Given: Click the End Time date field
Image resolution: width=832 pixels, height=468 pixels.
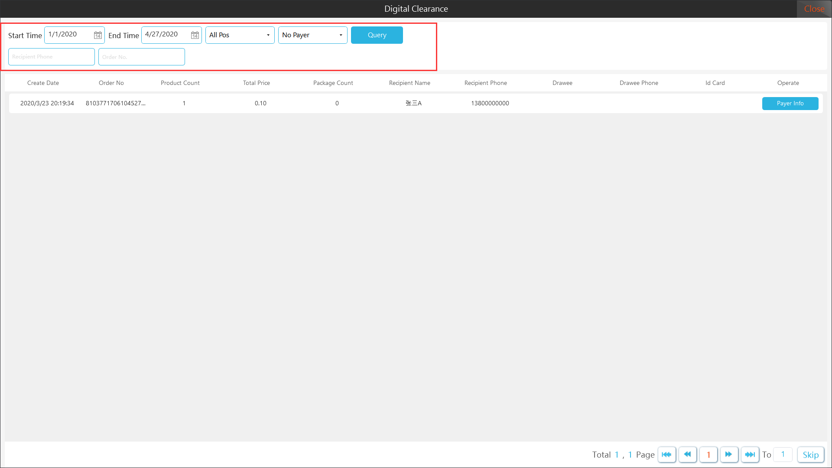Looking at the screenshot, I should point(166,35).
